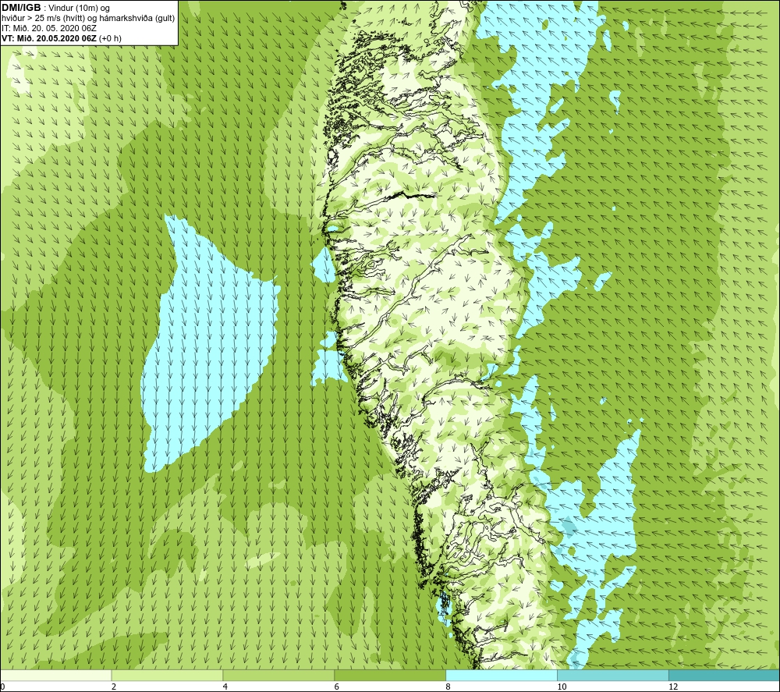This screenshot has height=692, width=780.
Task: Click the DMI/IGB title text
Action: 21,8
